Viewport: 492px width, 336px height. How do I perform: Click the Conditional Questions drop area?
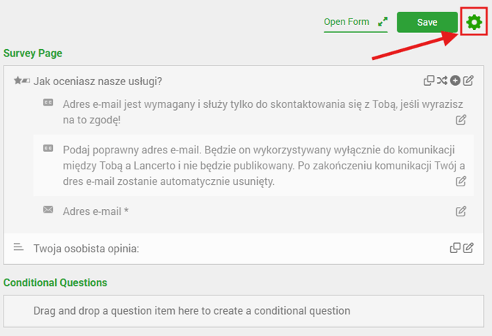pos(242,310)
